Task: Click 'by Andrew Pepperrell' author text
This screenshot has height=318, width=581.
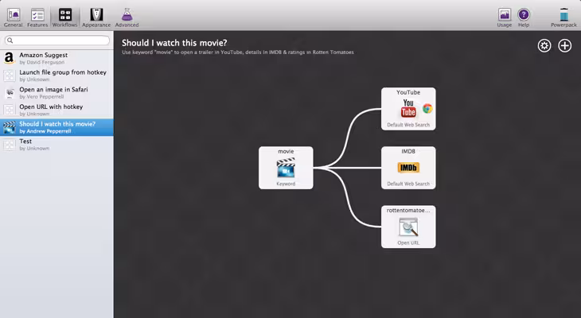Action: 45,131
